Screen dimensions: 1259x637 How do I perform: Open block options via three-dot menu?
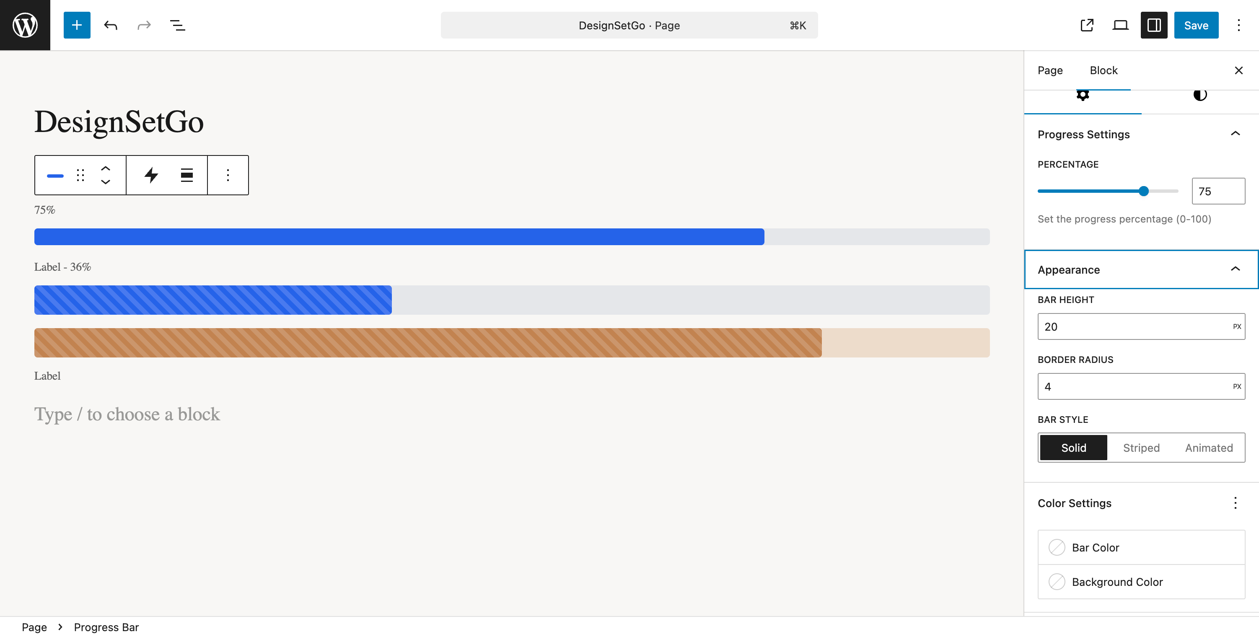pyautogui.click(x=228, y=174)
